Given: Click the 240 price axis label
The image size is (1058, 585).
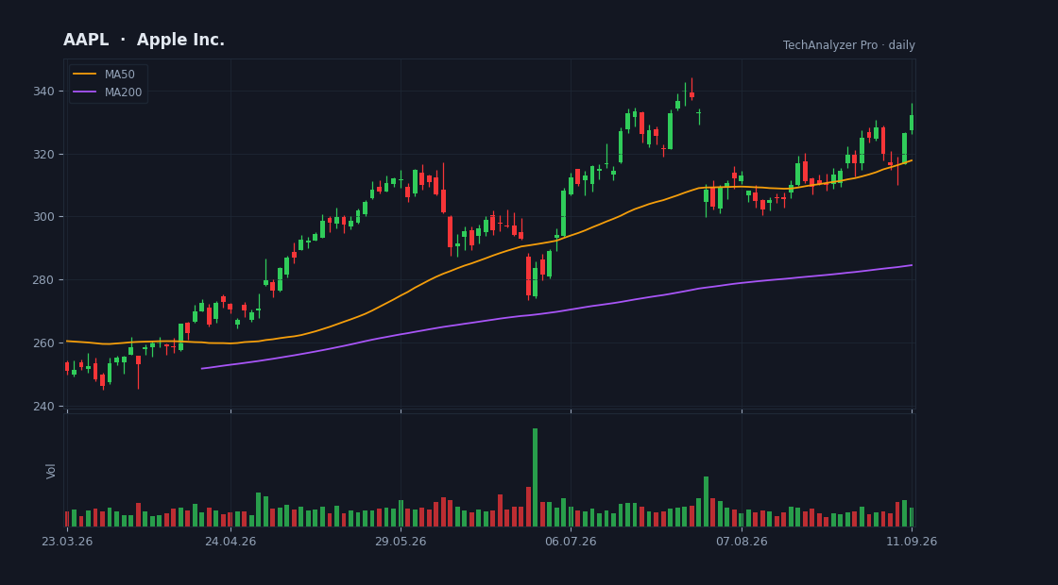Looking at the screenshot, I should pyautogui.click(x=43, y=407).
